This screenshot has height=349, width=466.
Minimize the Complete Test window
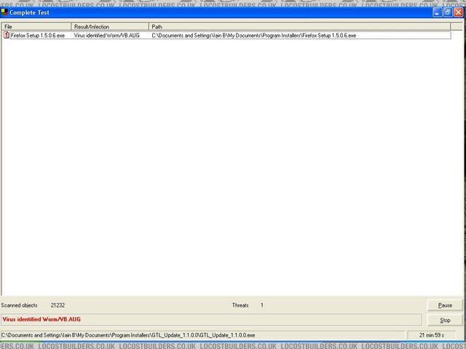[x=438, y=12]
